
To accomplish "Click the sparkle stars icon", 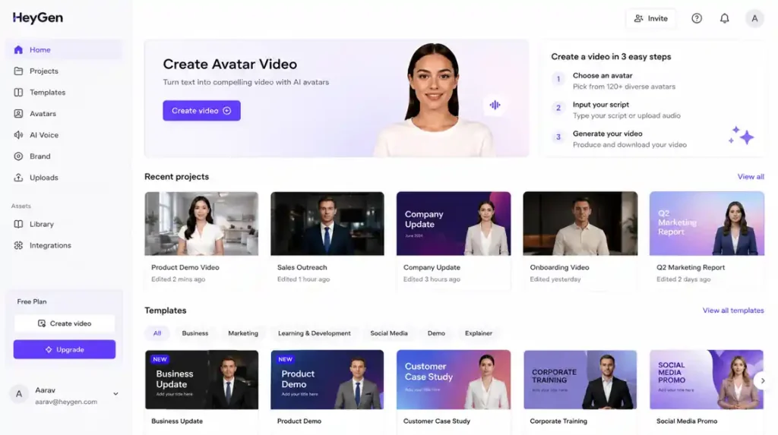I will point(742,135).
